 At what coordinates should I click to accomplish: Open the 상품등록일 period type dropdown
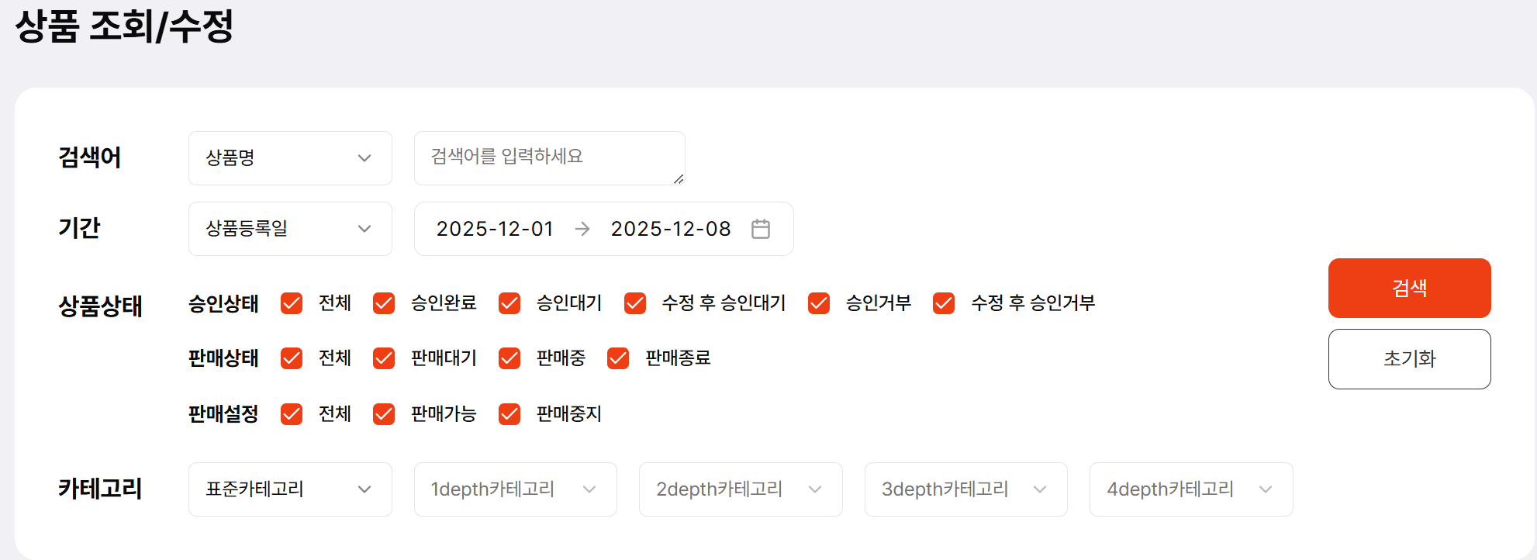290,229
